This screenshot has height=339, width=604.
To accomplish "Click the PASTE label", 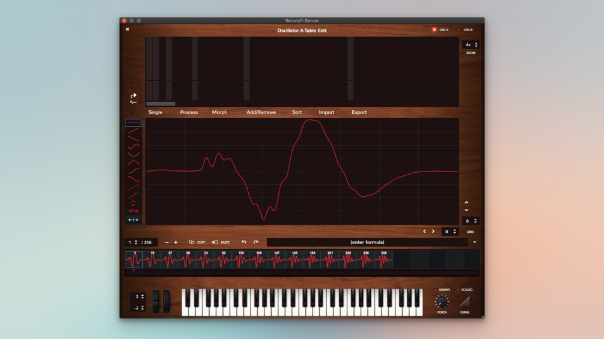I will pos(225,242).
